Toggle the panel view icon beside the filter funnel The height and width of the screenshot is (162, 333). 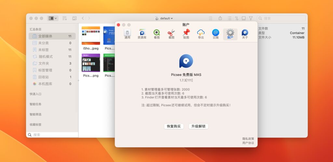(x=244, y=18)
